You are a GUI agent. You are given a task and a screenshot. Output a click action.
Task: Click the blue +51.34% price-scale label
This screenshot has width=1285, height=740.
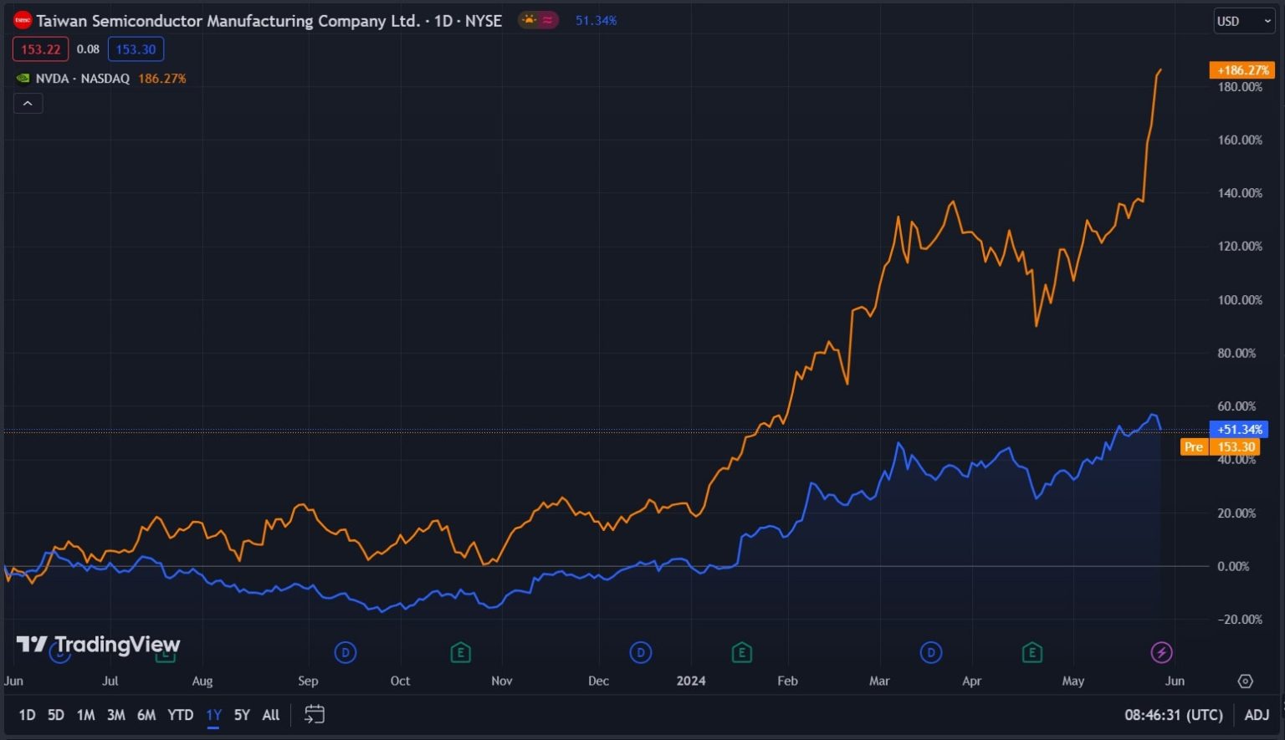(1239, 430)
